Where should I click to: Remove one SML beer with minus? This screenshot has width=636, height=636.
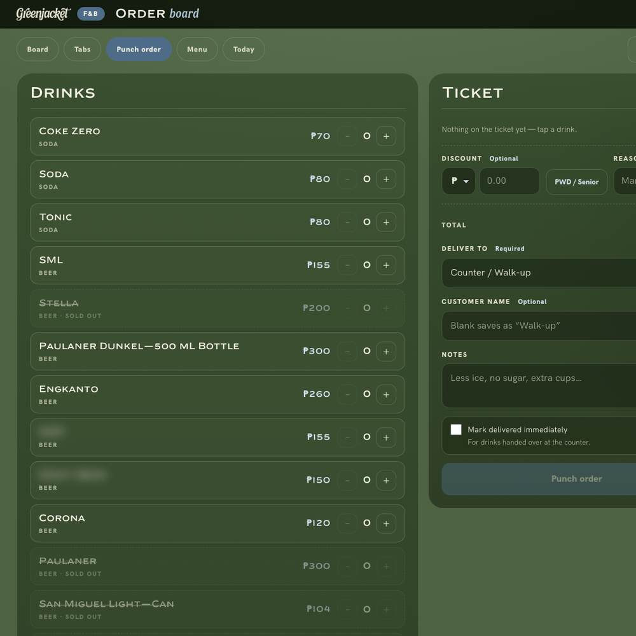(347, 265)
